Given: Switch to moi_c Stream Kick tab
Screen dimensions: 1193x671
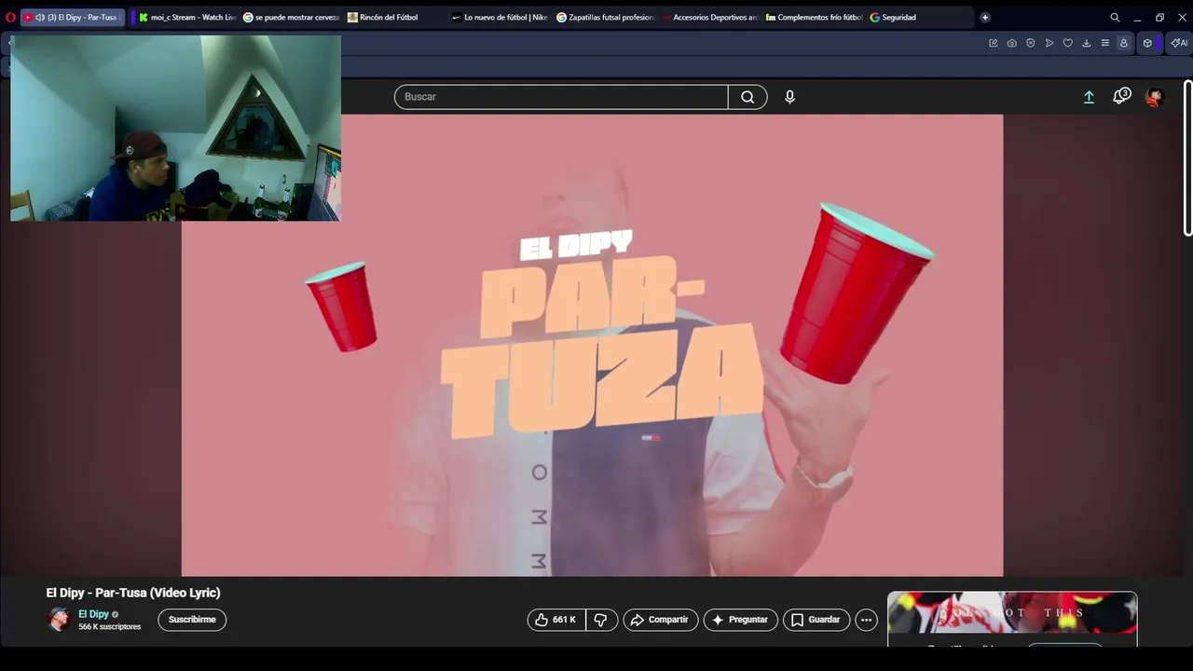Looking at the screenshot, I should [x=187, y=17].
